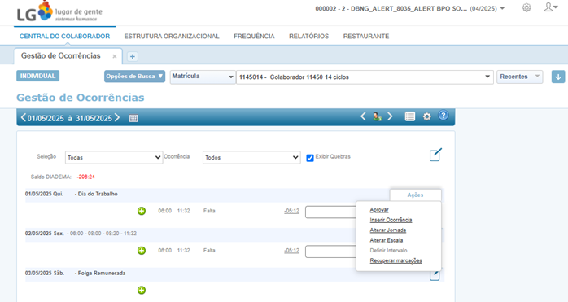The height and width of the screenshot is (302, 568).
Task: Add occurrence with plus on 03/05/2025
Action: (142, 290)
